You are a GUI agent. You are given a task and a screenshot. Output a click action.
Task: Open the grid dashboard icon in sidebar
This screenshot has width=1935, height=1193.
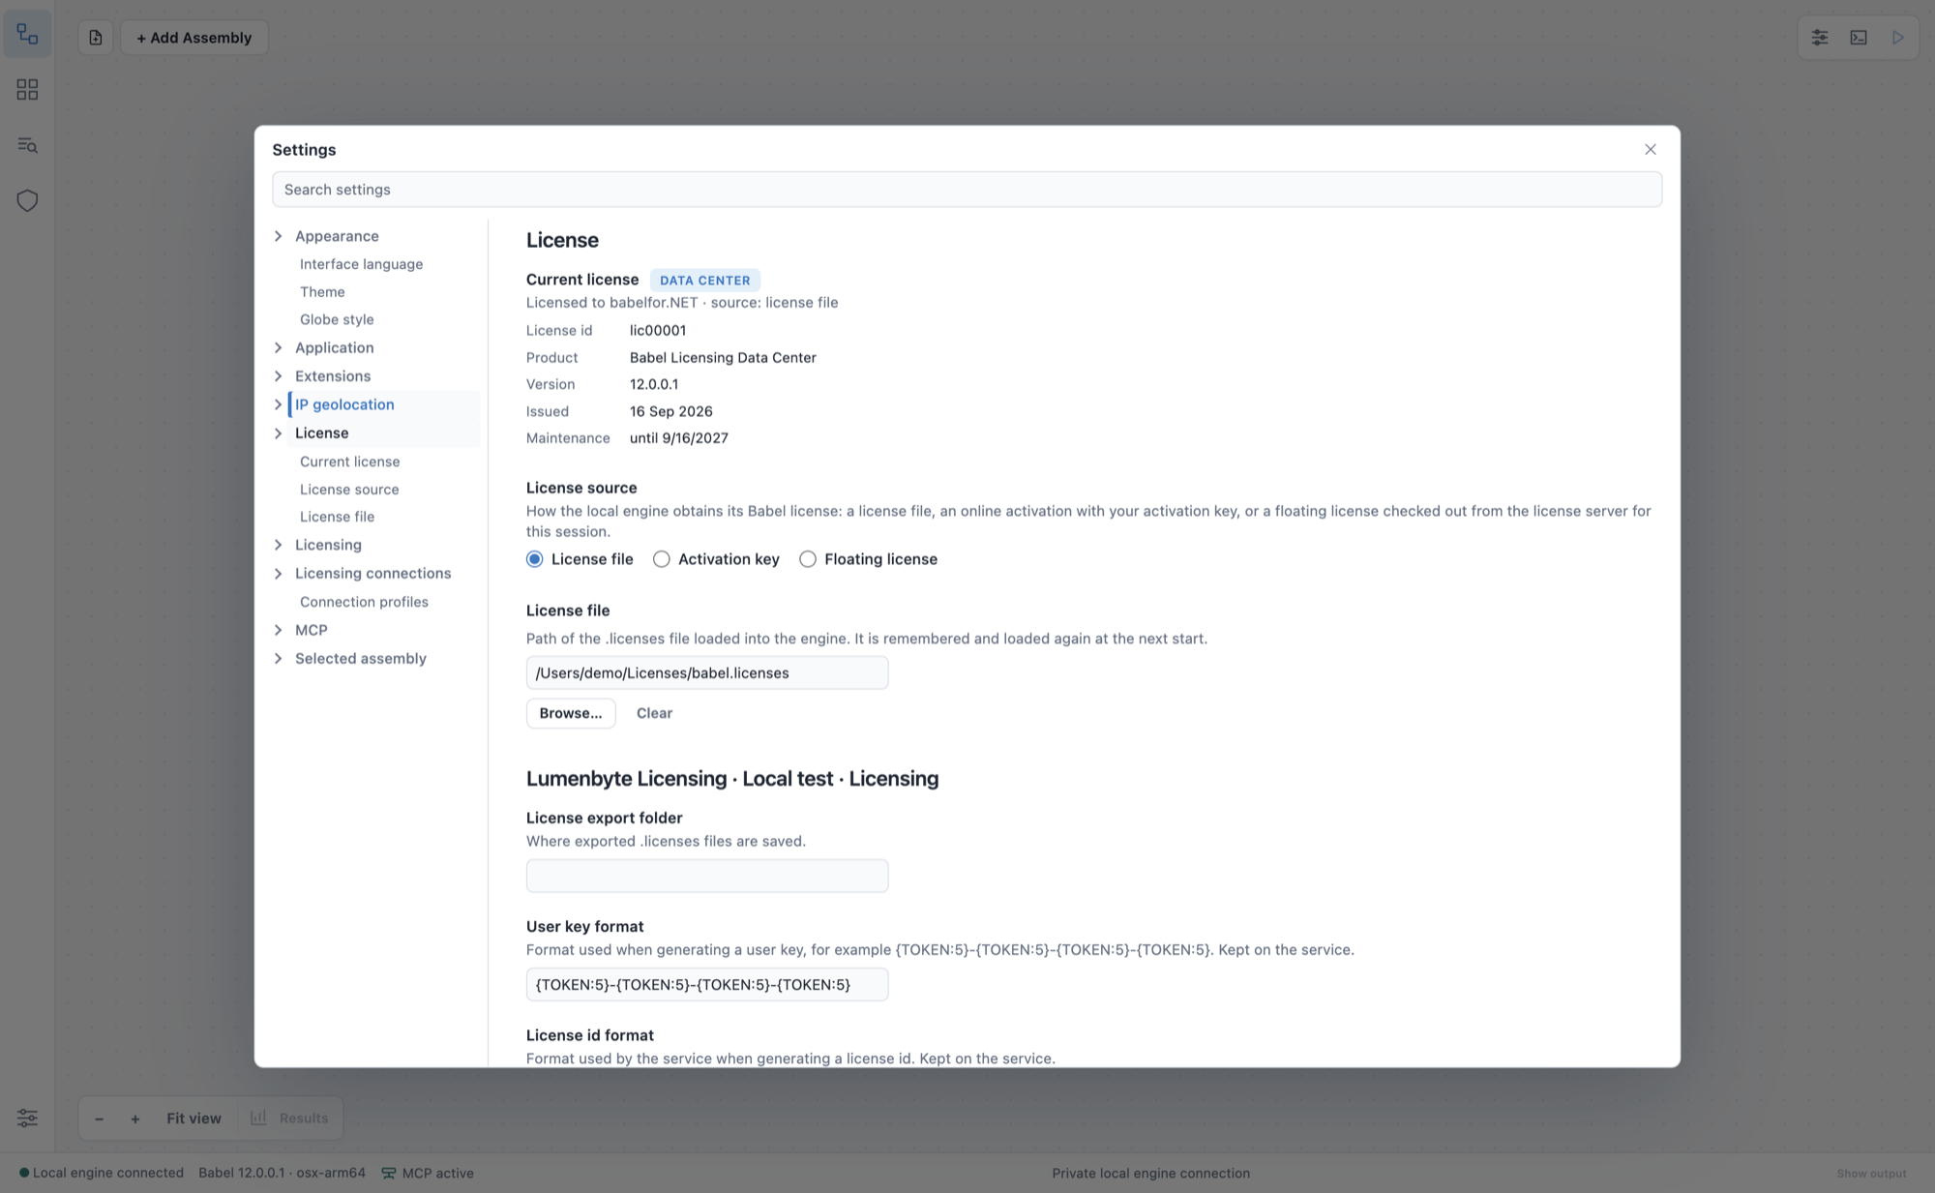coord(27,90)
